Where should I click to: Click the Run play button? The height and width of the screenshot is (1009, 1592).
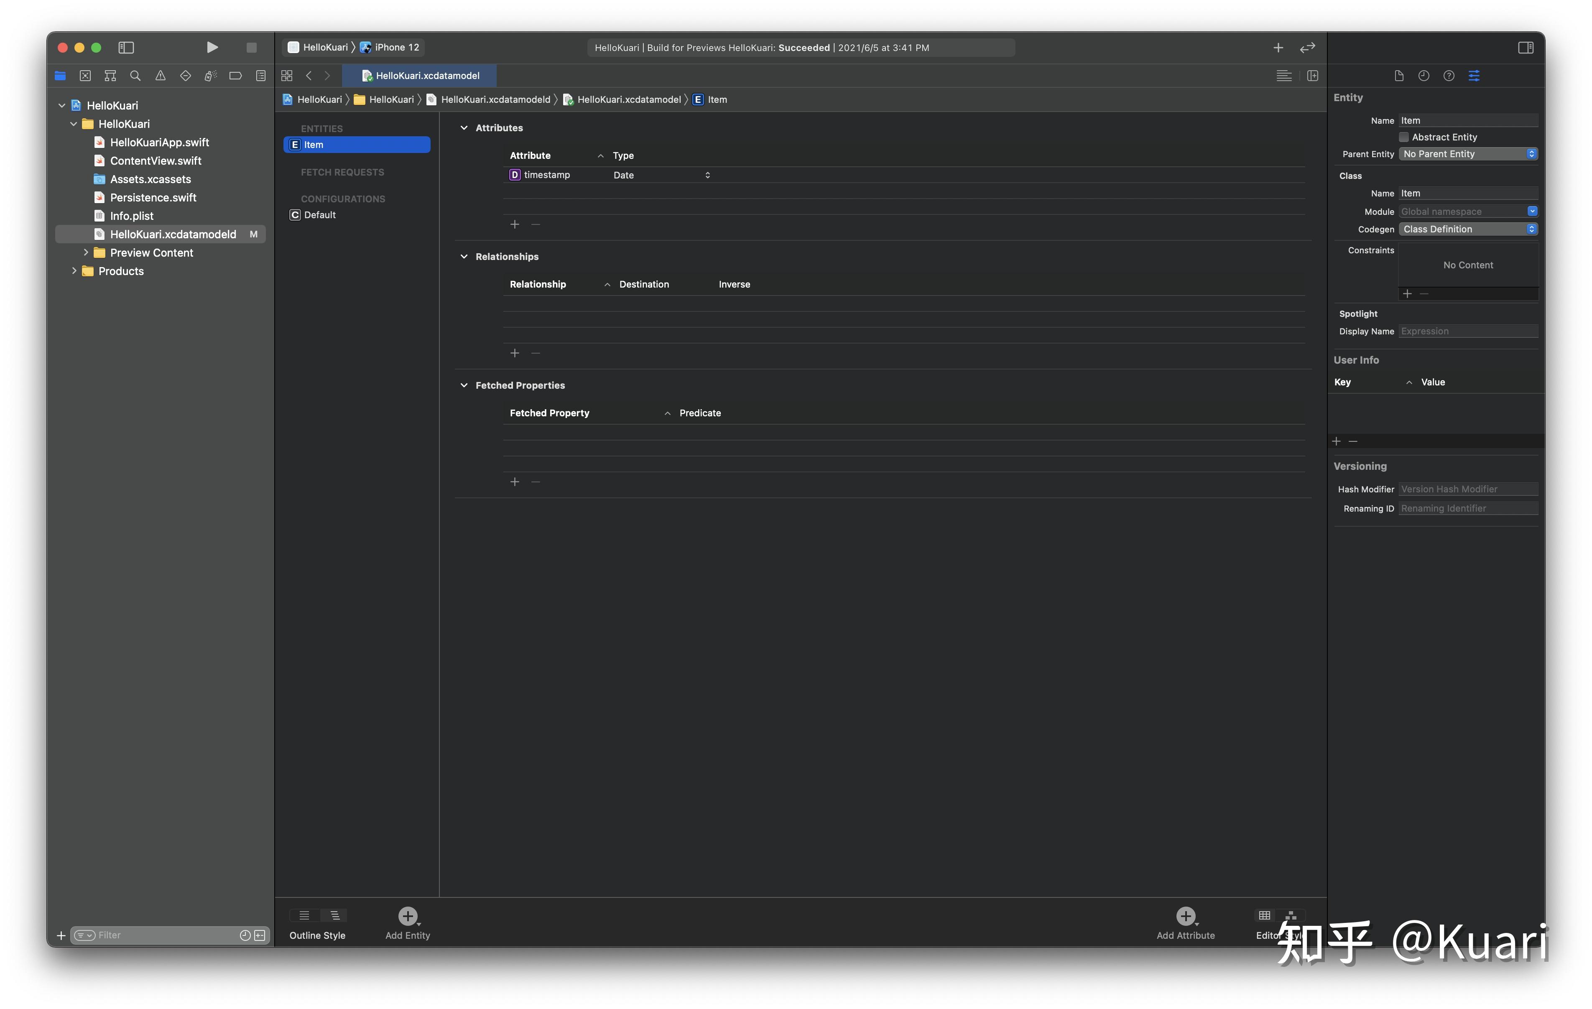pos(212,47)
